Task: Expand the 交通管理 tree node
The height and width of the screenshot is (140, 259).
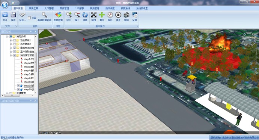Action: coord(7,93)
